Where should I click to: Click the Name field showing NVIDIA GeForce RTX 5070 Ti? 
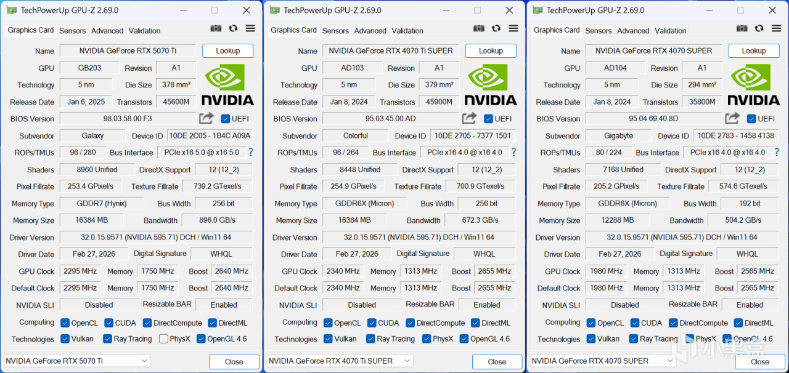click(x=128, y=51)
